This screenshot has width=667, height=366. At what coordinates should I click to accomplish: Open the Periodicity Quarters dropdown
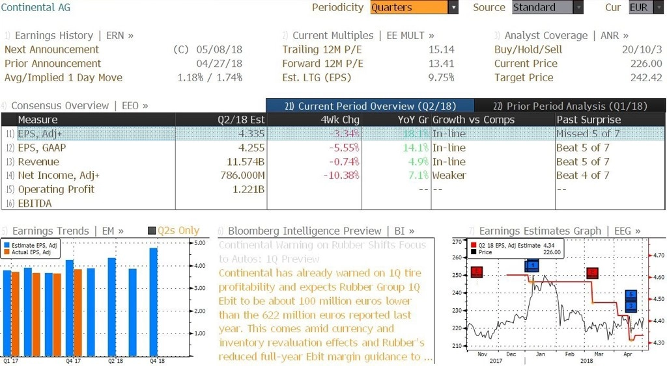coord(414,7)
